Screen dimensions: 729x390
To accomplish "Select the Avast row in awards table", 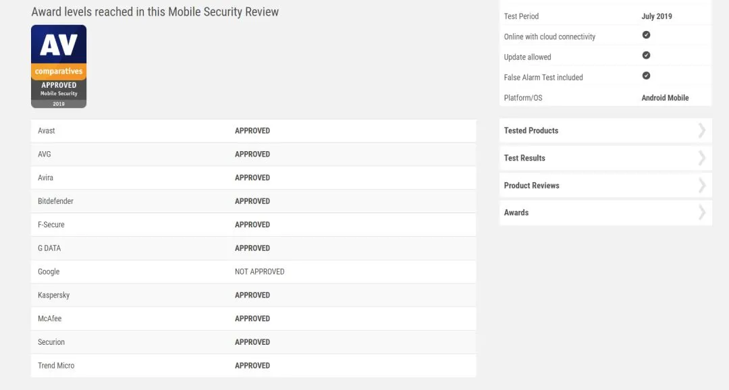I will tap(47, 131).
